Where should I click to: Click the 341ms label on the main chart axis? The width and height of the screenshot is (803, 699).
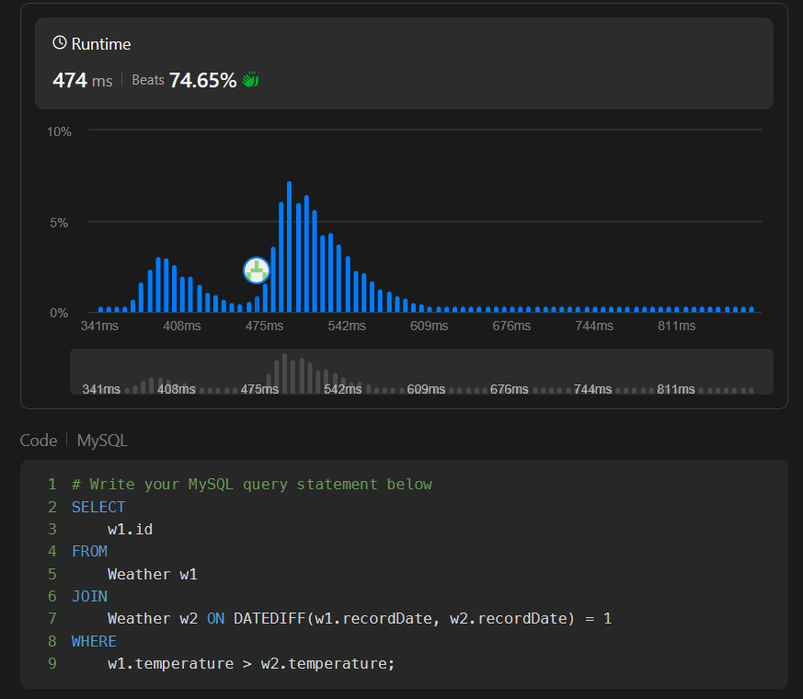pos(99,326)
